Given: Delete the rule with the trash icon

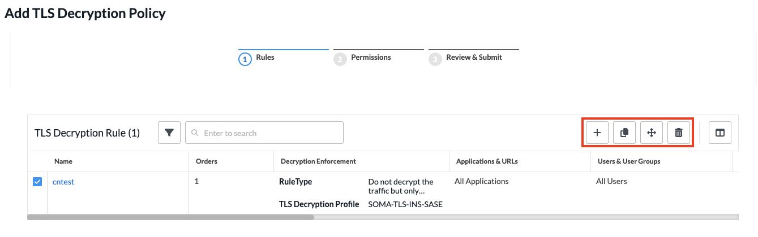Looking at the screenshot, I should pyautogui.click(x=679, y=133).
